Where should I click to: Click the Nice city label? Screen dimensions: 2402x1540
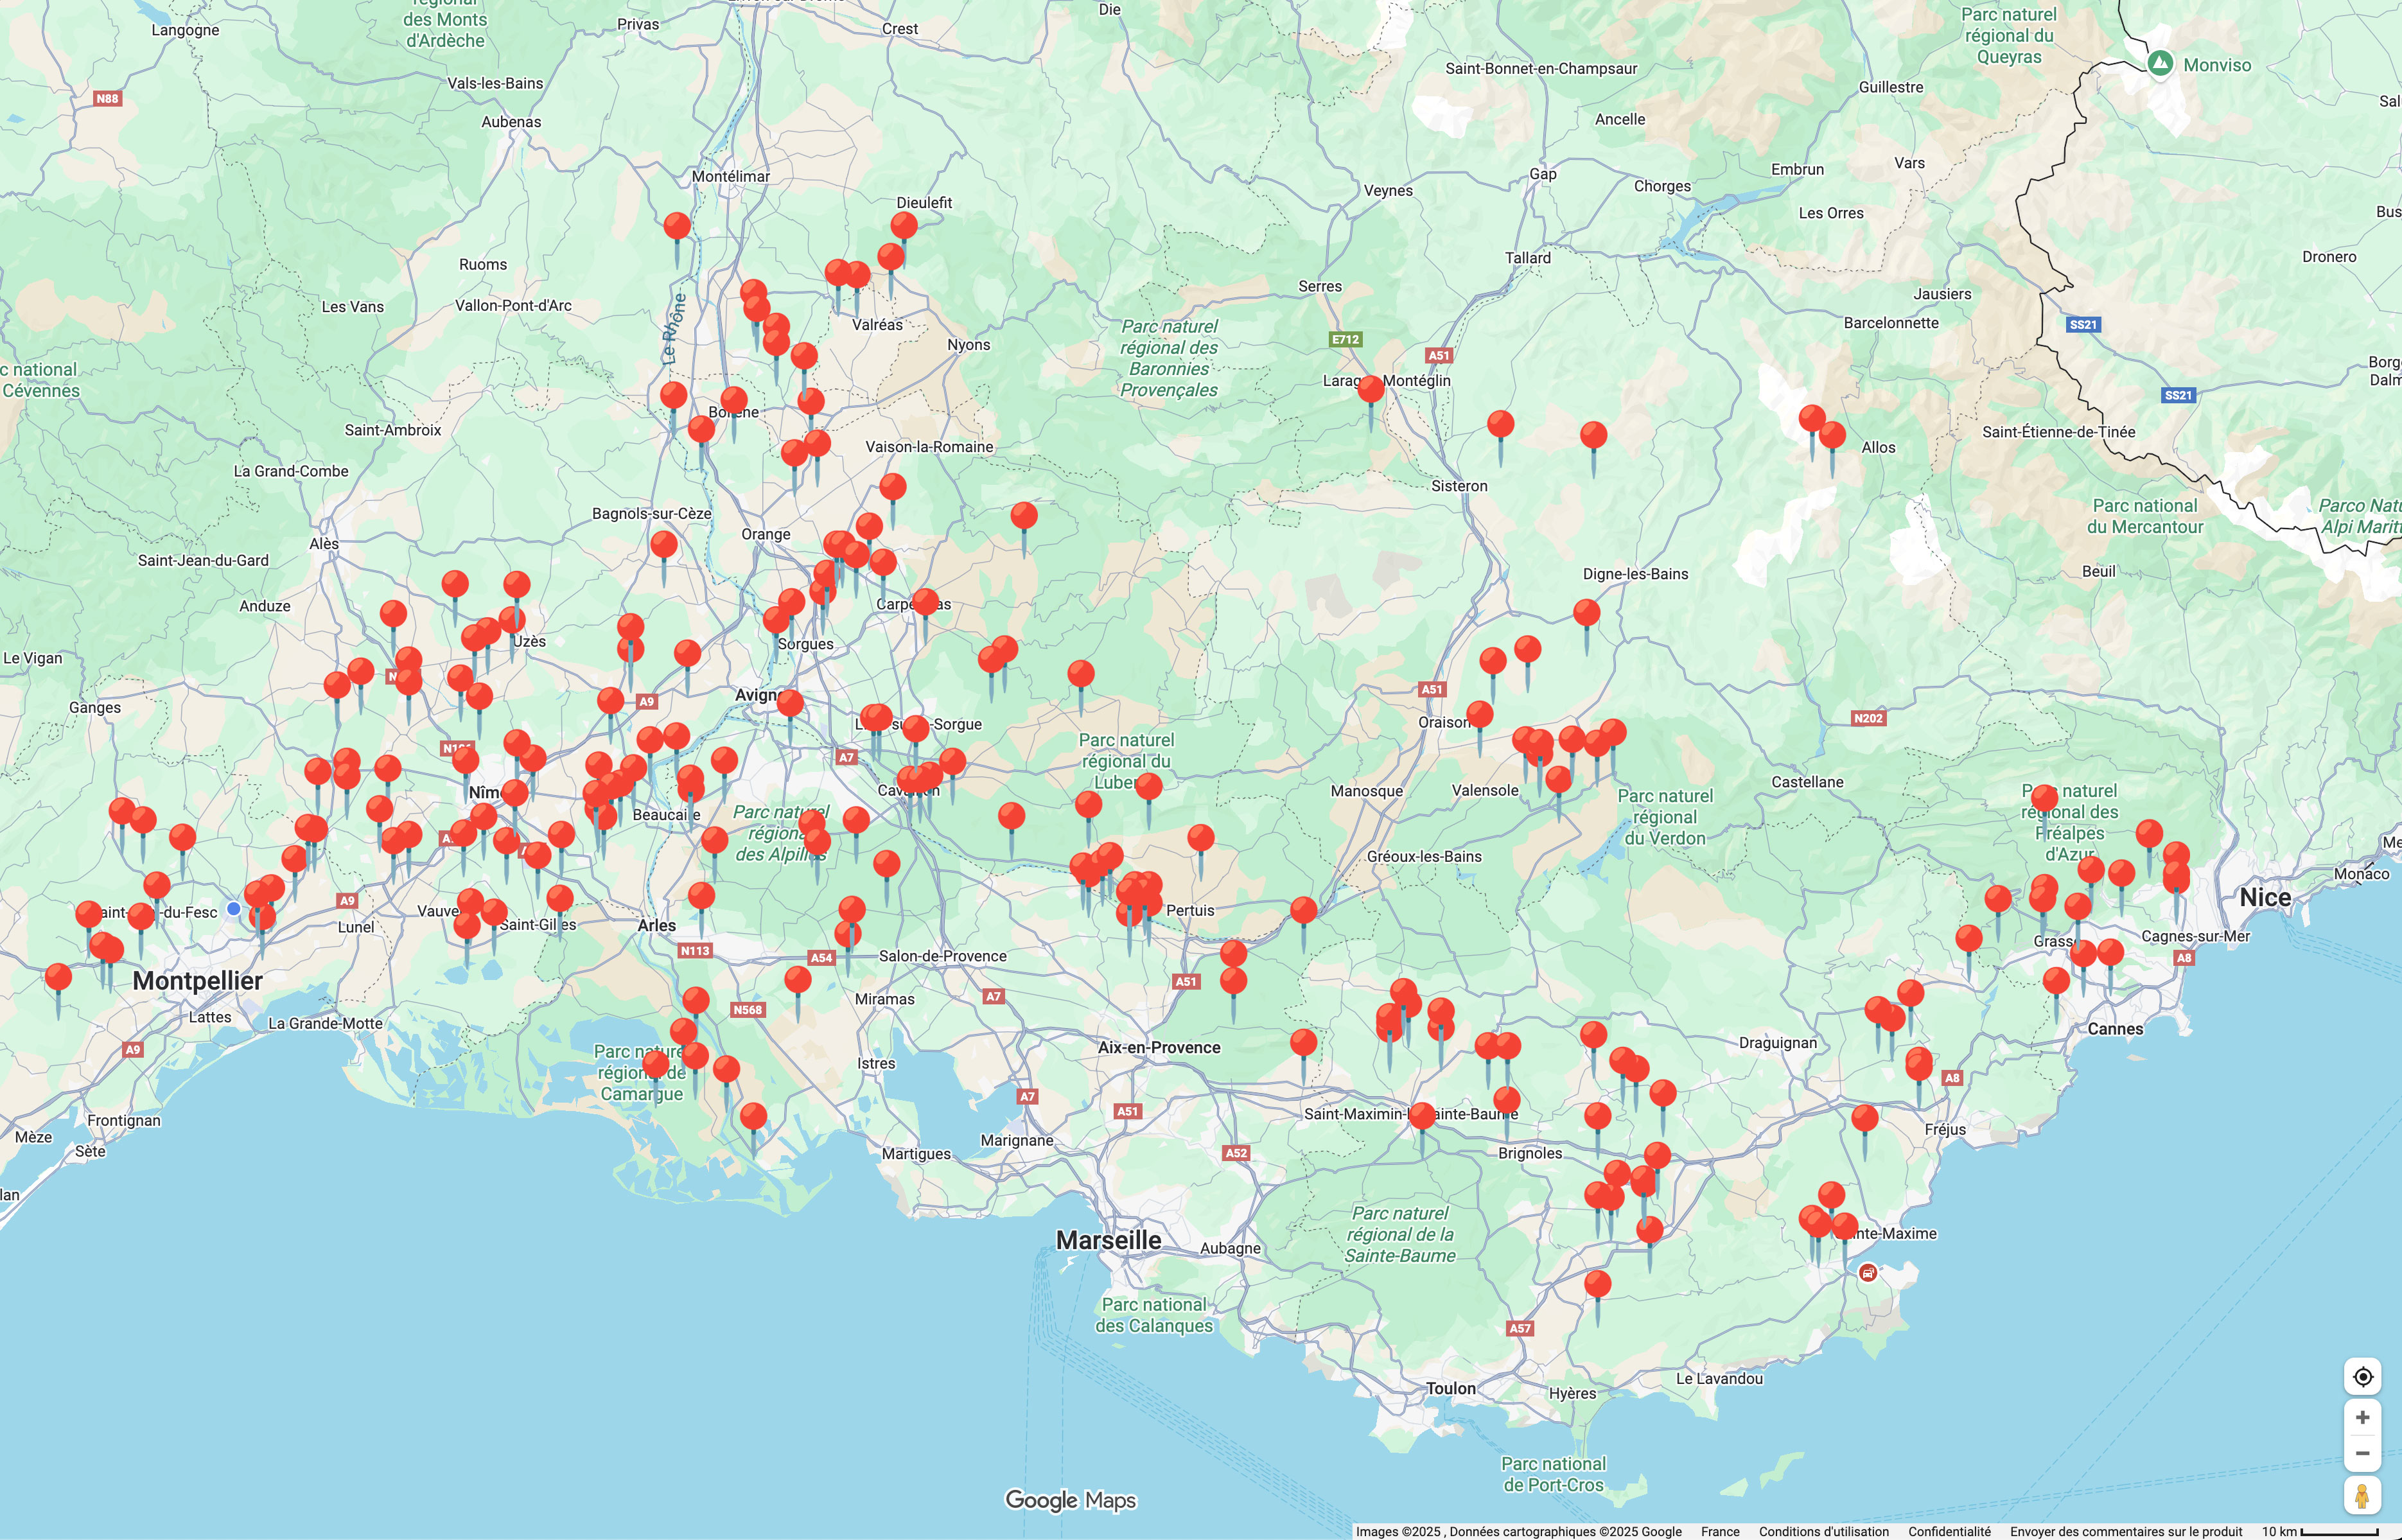tap(2265, 897)
